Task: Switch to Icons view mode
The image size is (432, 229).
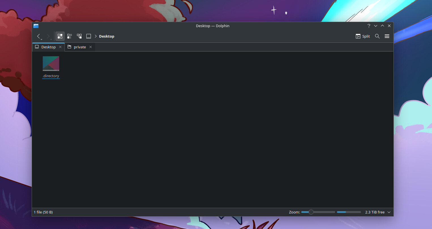Action: pyautogui.click(x=60, y=36)
